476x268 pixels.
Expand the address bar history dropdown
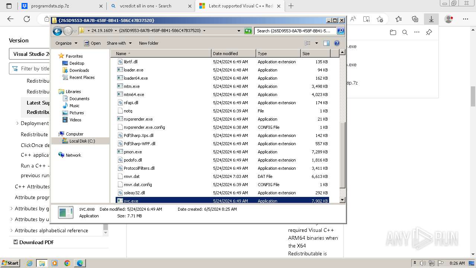point(239,31)
